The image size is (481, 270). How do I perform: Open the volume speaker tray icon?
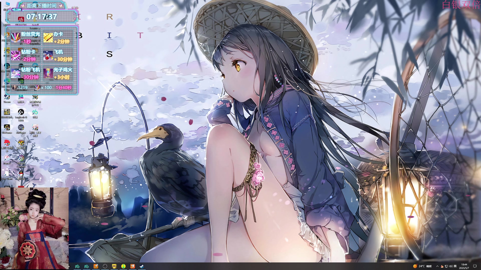coord(451,266)
